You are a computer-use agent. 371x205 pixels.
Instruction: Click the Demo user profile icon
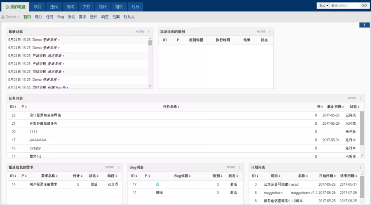point(3,17)
